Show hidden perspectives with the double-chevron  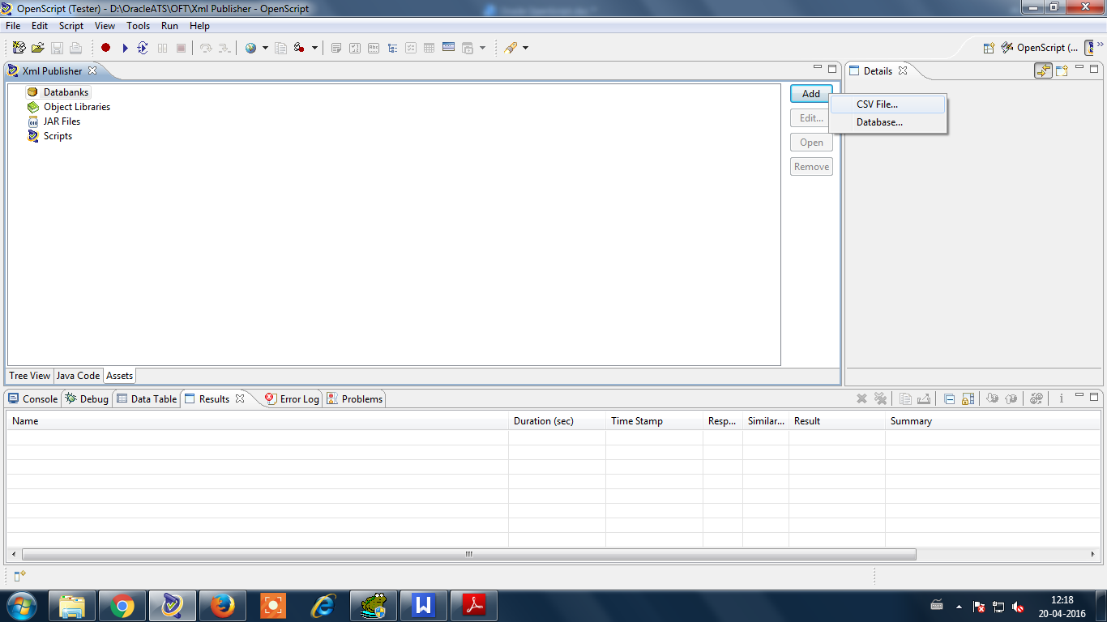(x=1100, y=44)
